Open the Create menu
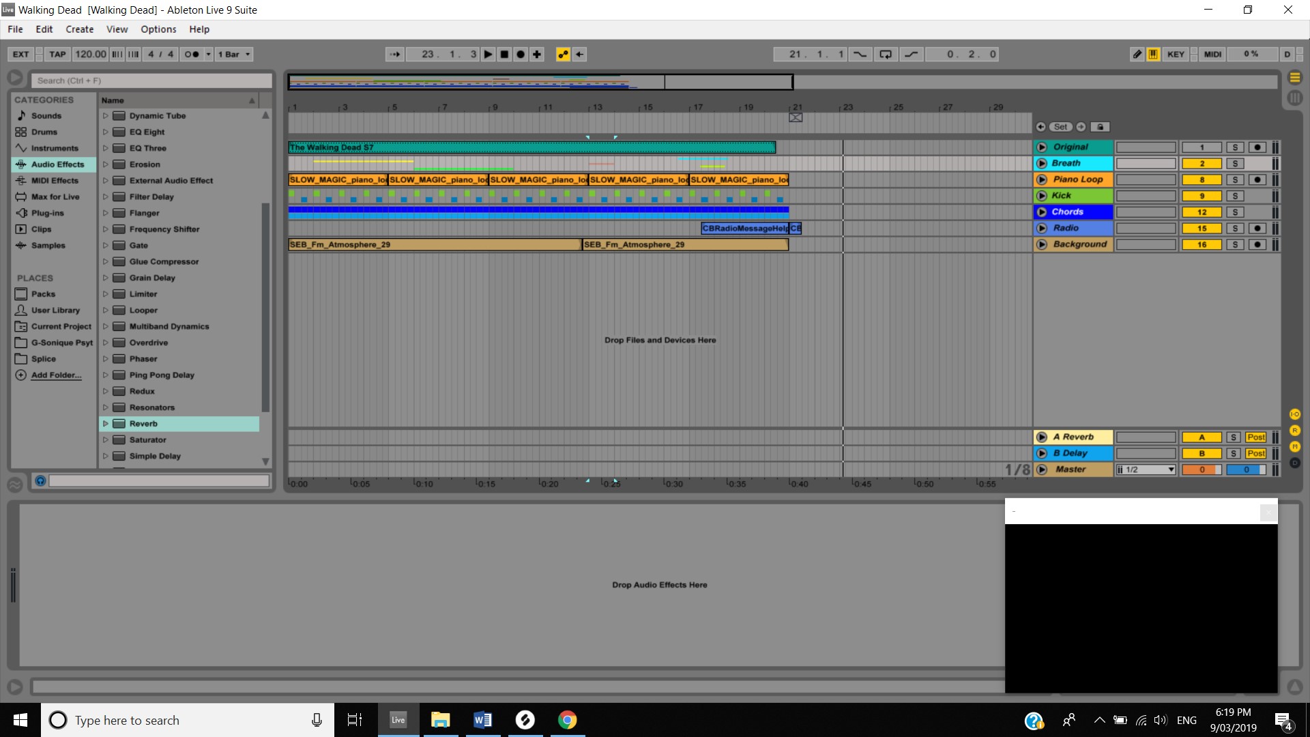The height and width of the screenshot is (737, 1310). [79, 29]
